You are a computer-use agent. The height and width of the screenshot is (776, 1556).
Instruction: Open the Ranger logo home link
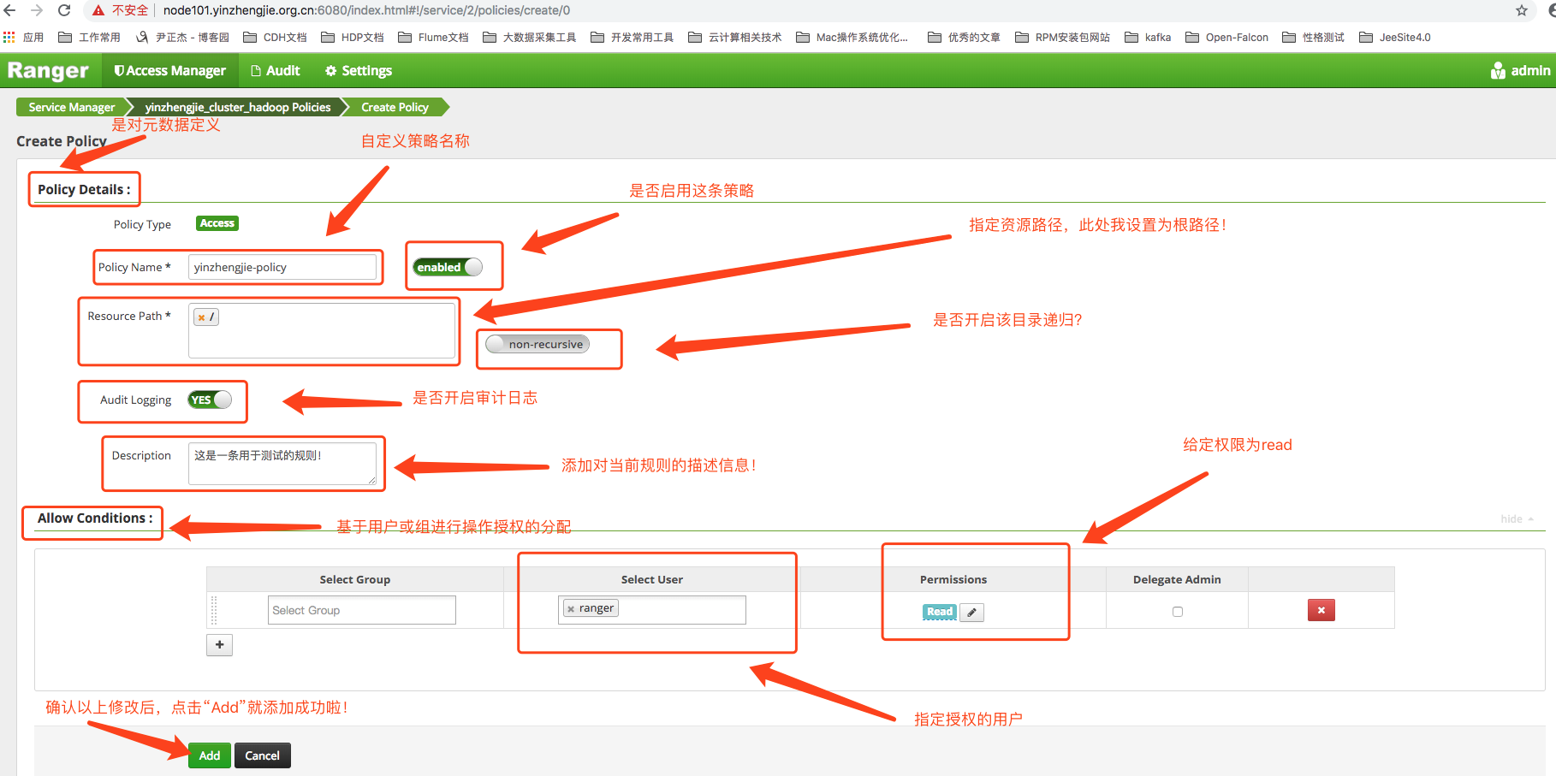tap(48, 70)
